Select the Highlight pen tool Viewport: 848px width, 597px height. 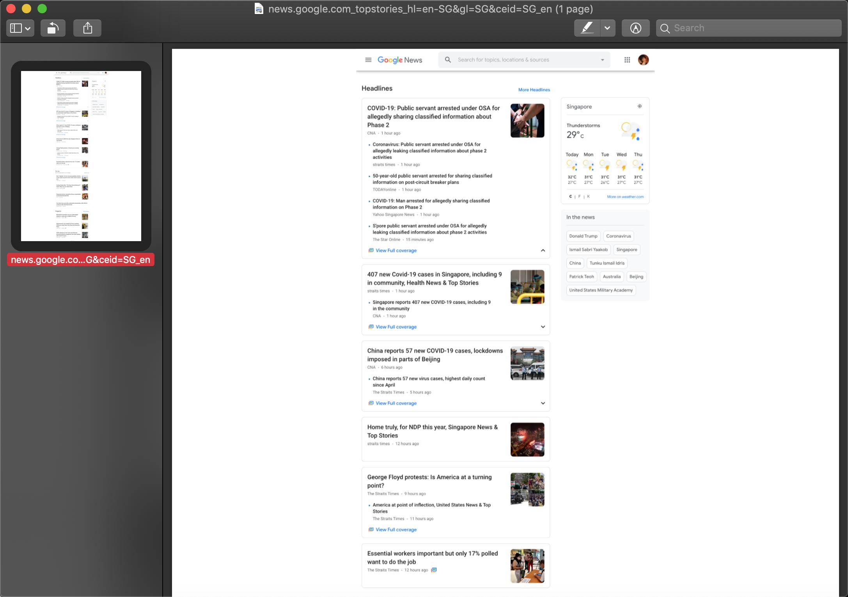tap(587, 28)
